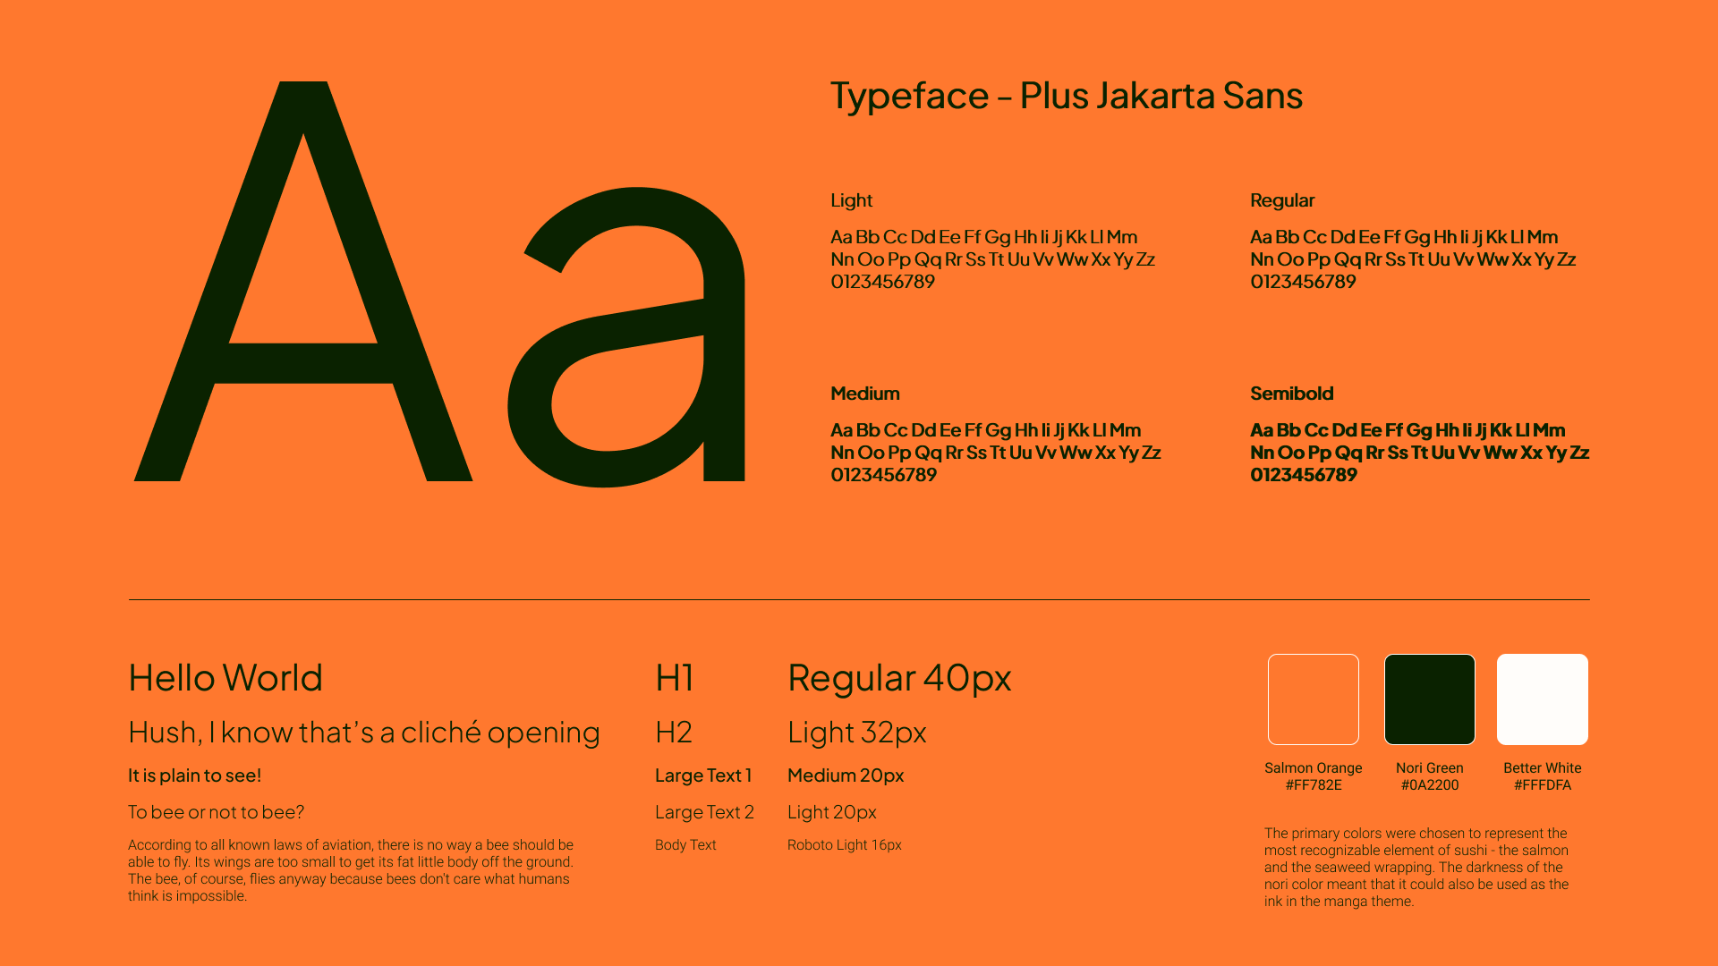The image size is (1718, 966).
Task: Click the Salmon Orange color swatch
Action: (x=1313, y=699)
